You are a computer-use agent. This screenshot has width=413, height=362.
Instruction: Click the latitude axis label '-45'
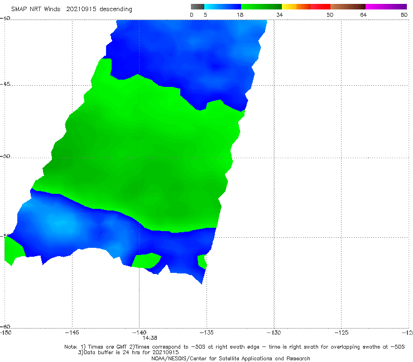[x=5, y=84]
